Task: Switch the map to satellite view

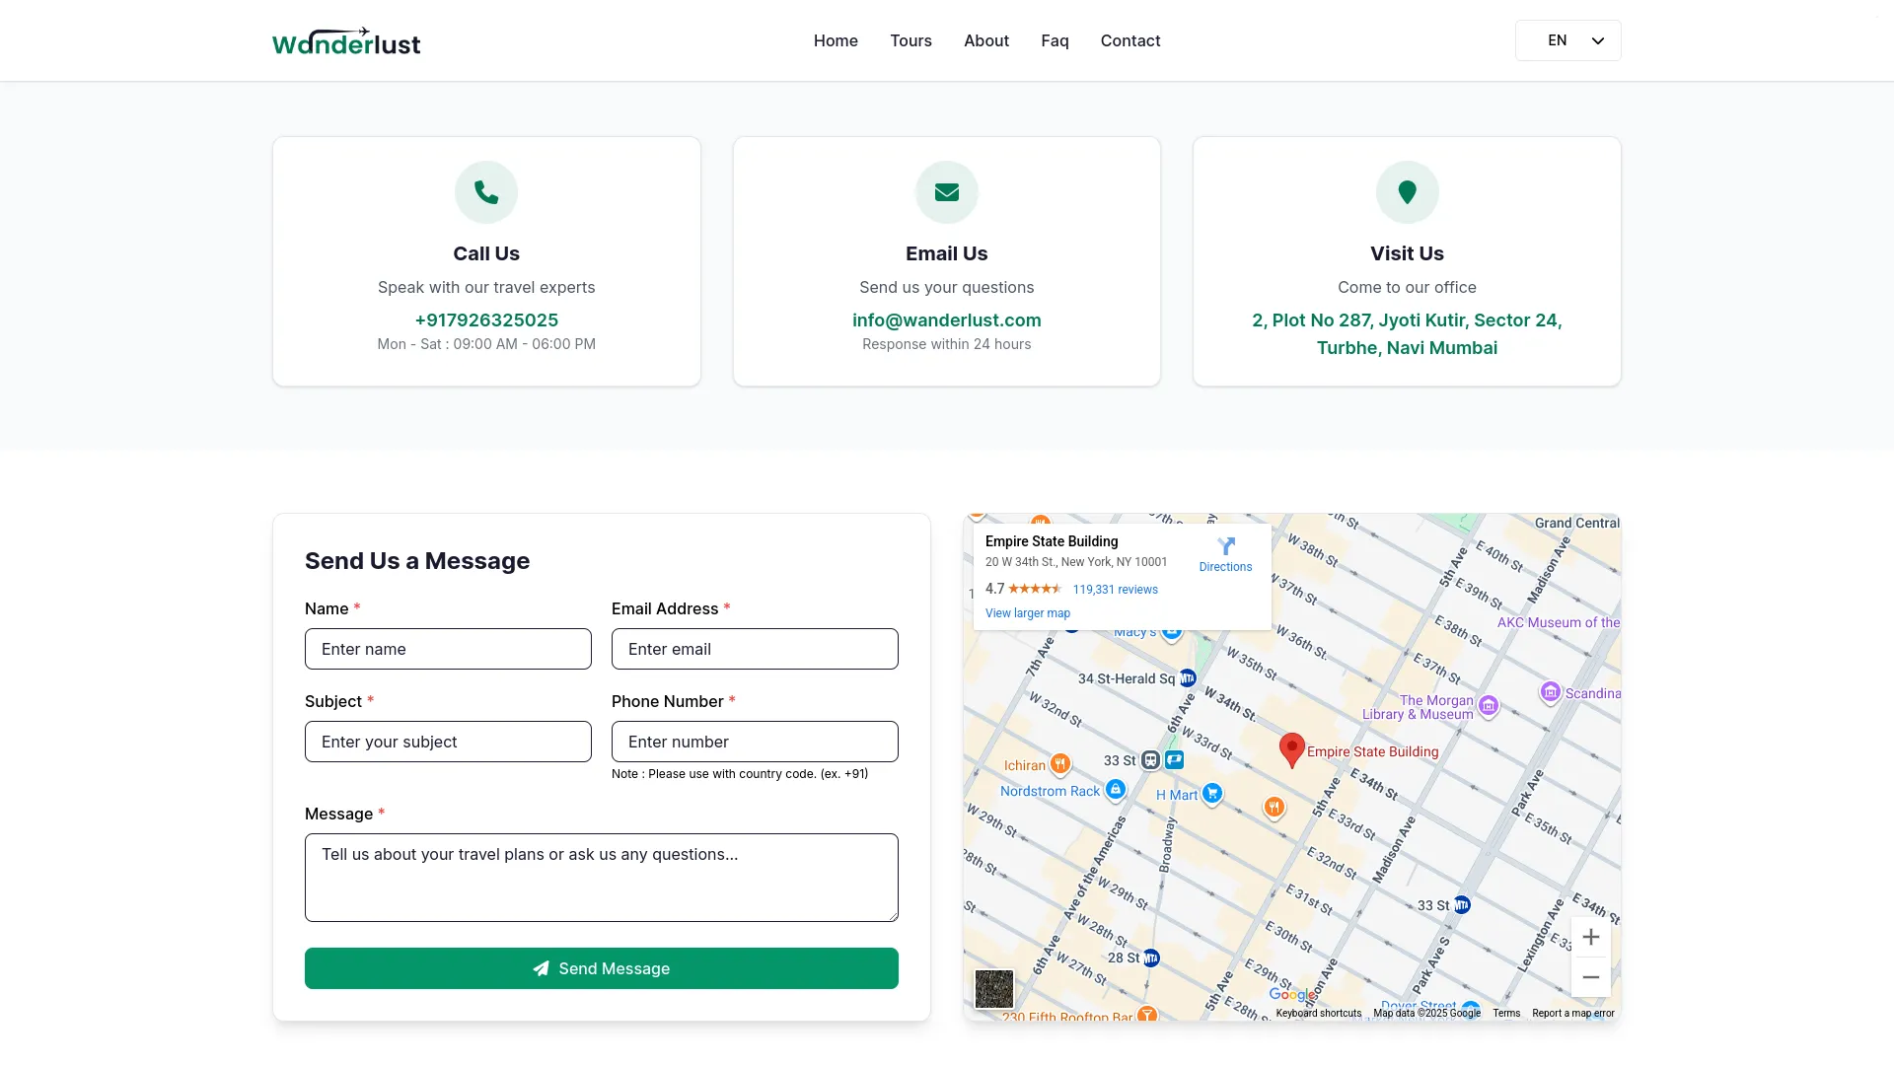Action: pyautogui.click(x=992, y=988)
